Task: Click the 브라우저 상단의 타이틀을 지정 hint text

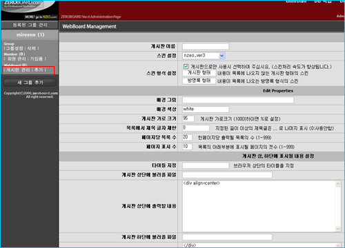Action: pos(264,165)
